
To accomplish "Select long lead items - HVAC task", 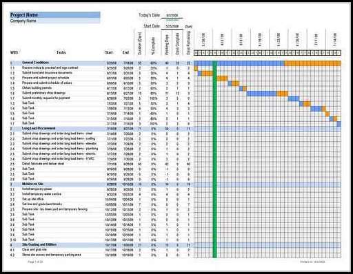I will point(58,159).
